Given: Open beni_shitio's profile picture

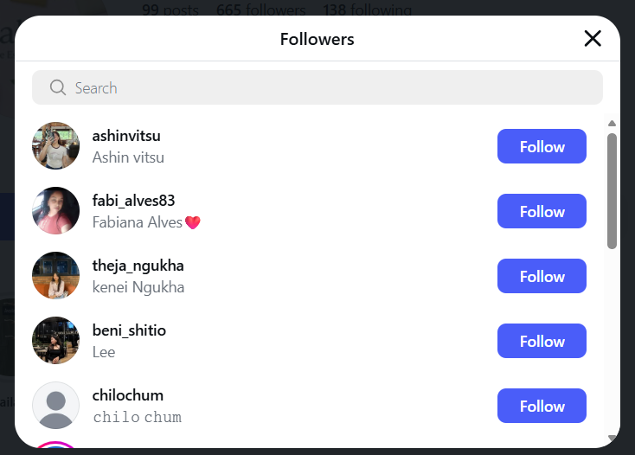Looking at the screenshot, I should coord(56,341).
